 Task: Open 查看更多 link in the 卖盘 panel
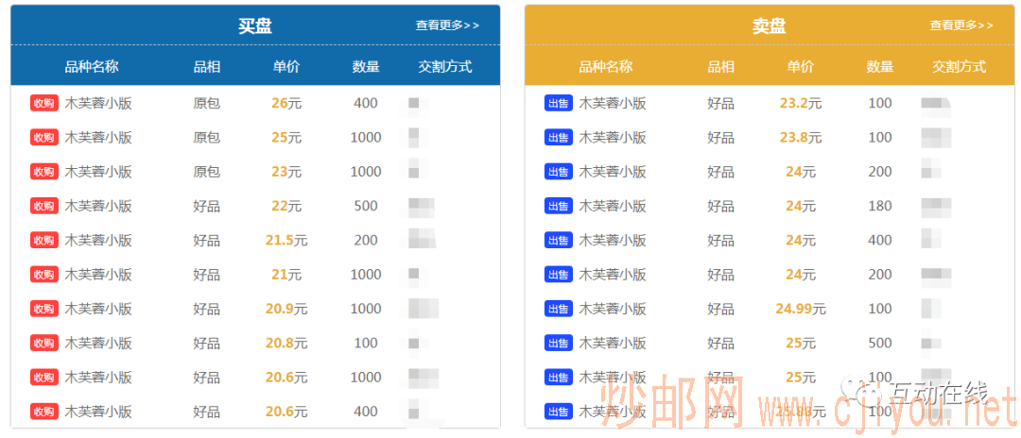pos(961,25)
